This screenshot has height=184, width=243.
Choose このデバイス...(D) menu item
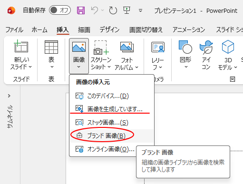click(x=112, y=96)
